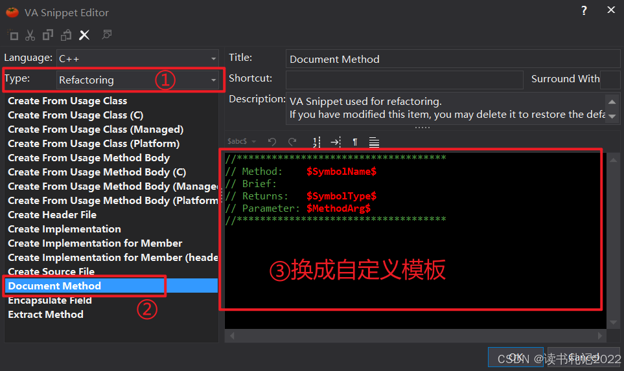624x371 pixels.
Task: Click $SymbolName$ placeholder in code editor
Action: point(341,172)
